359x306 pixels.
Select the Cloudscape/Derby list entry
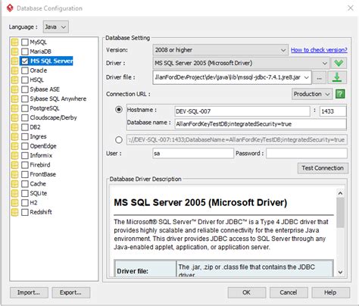(53, 117)
